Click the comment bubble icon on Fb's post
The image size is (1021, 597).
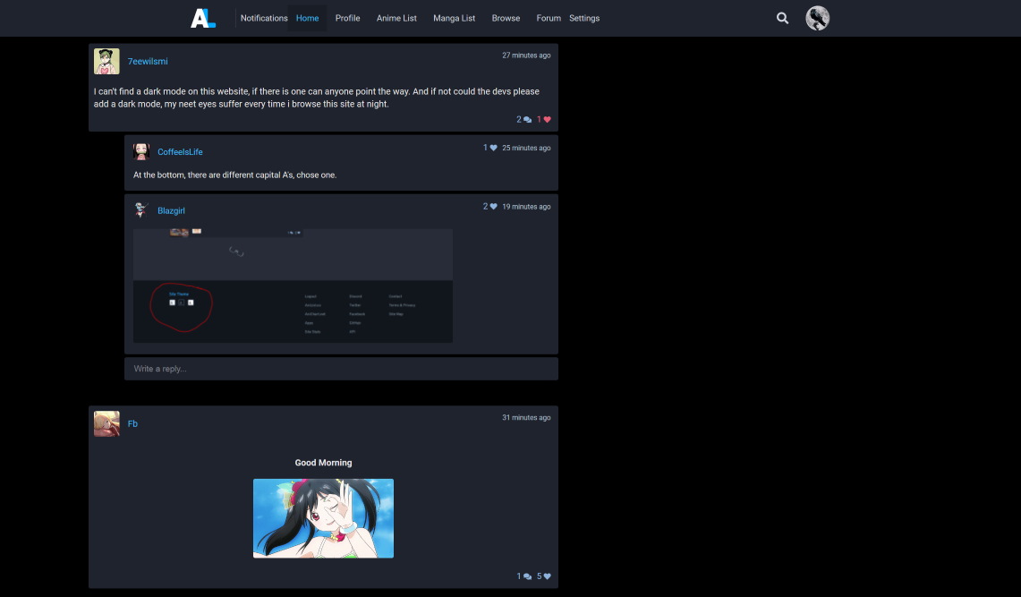525,576
